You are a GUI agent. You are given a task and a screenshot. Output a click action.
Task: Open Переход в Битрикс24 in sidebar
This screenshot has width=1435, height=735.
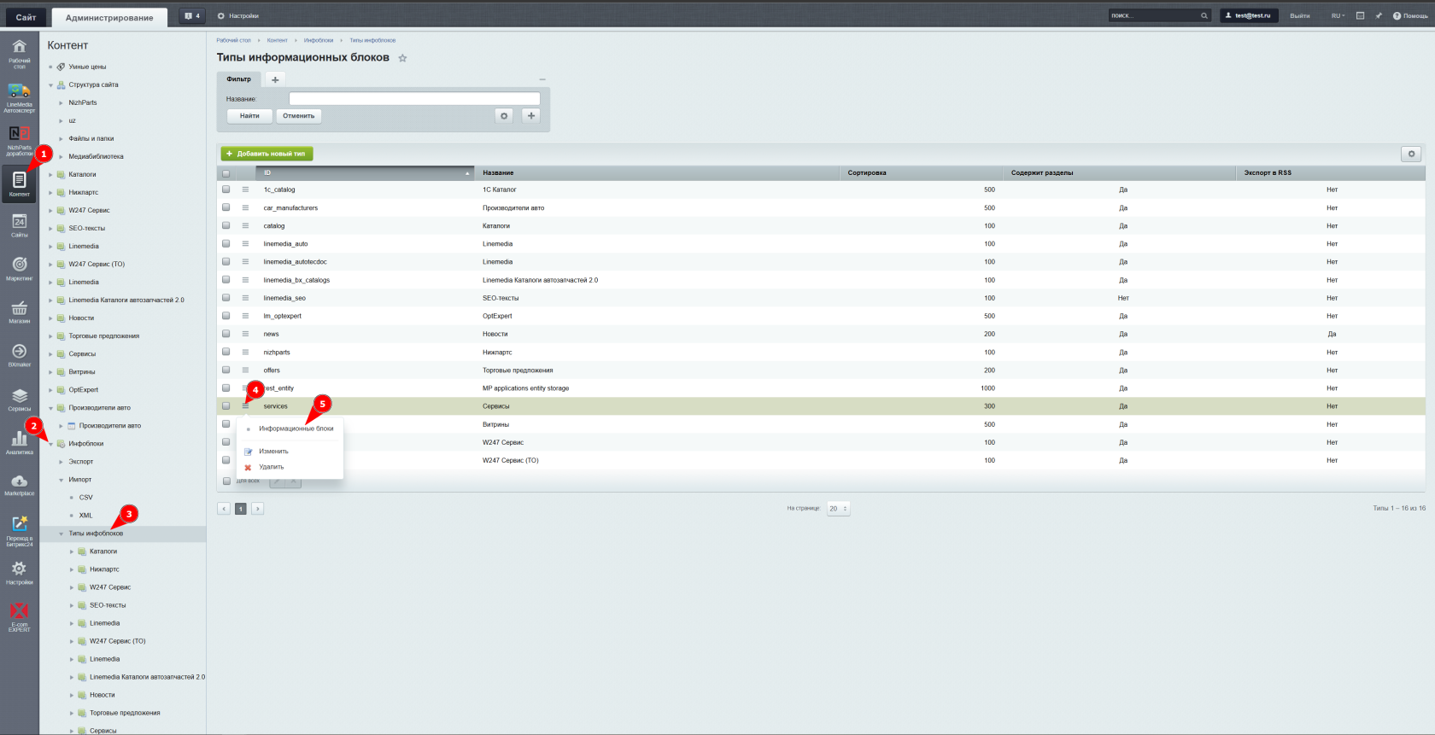[20, 530]
